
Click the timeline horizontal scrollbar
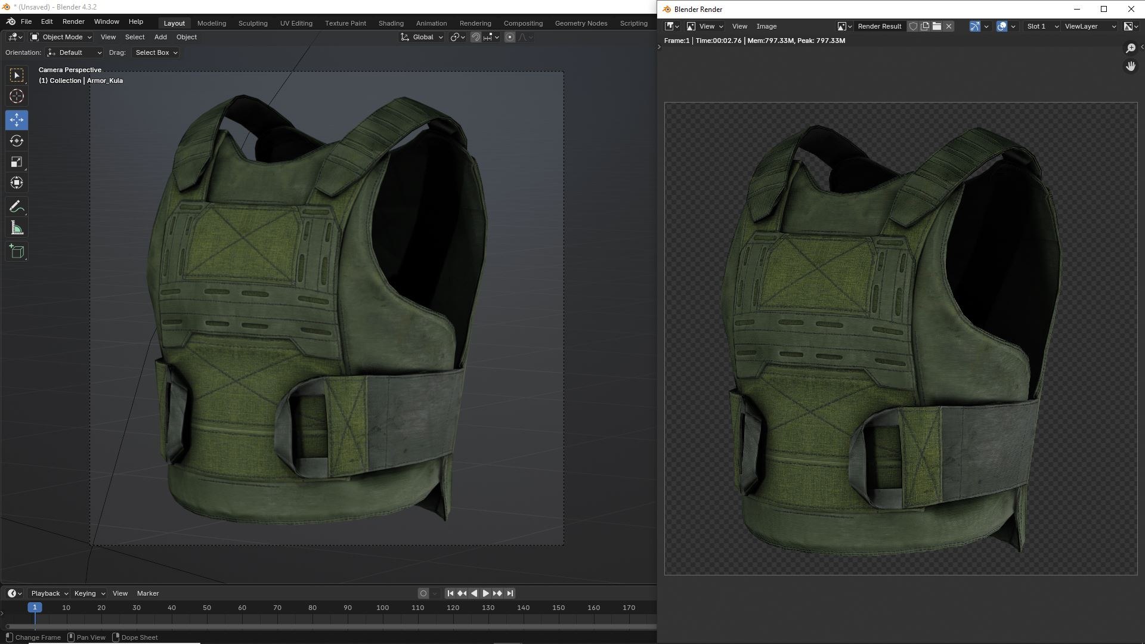[331, 627]
